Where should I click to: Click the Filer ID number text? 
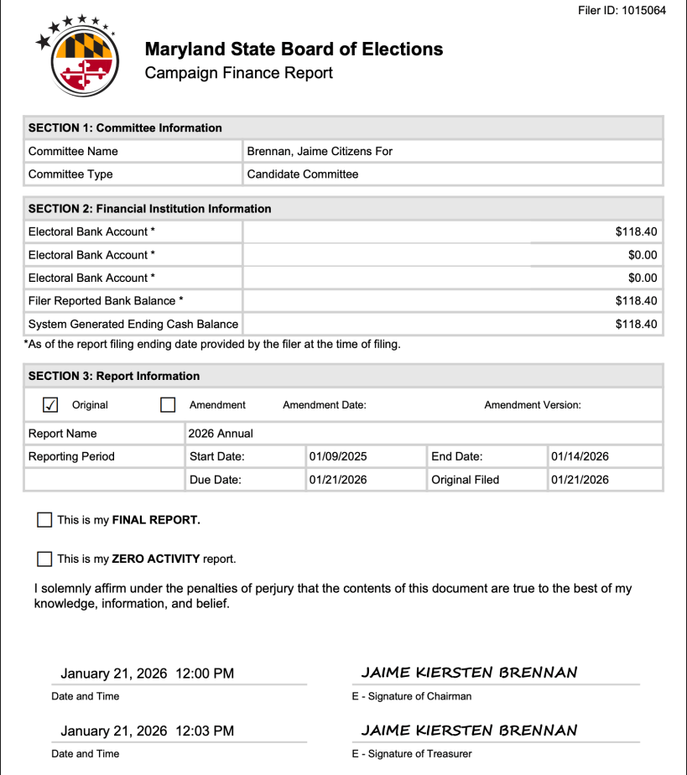(622, 11)
